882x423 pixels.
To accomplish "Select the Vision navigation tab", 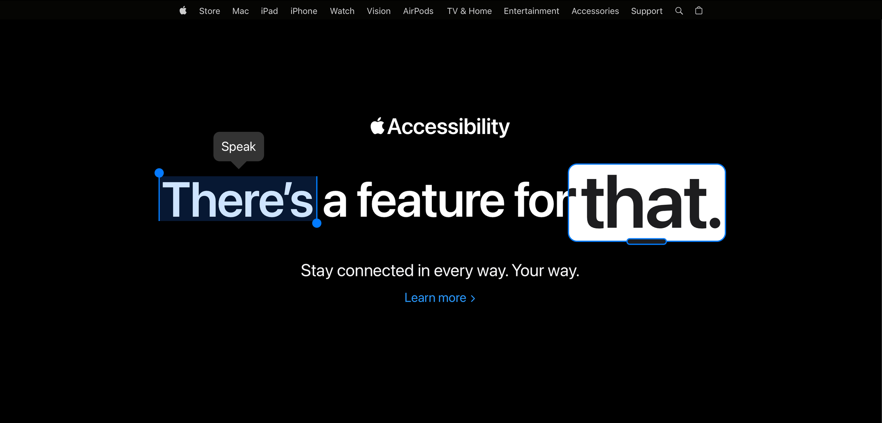I will pyautogui.click(x=378, y=11).
